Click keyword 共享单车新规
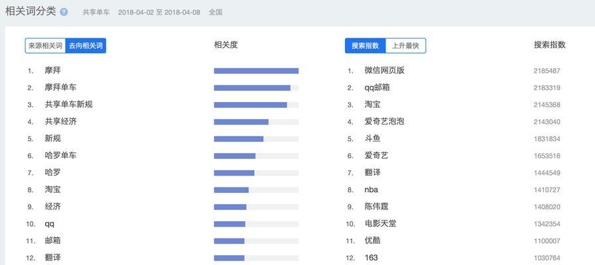The image size is (595, 265). pyautogui.click(x=68, y=105)
